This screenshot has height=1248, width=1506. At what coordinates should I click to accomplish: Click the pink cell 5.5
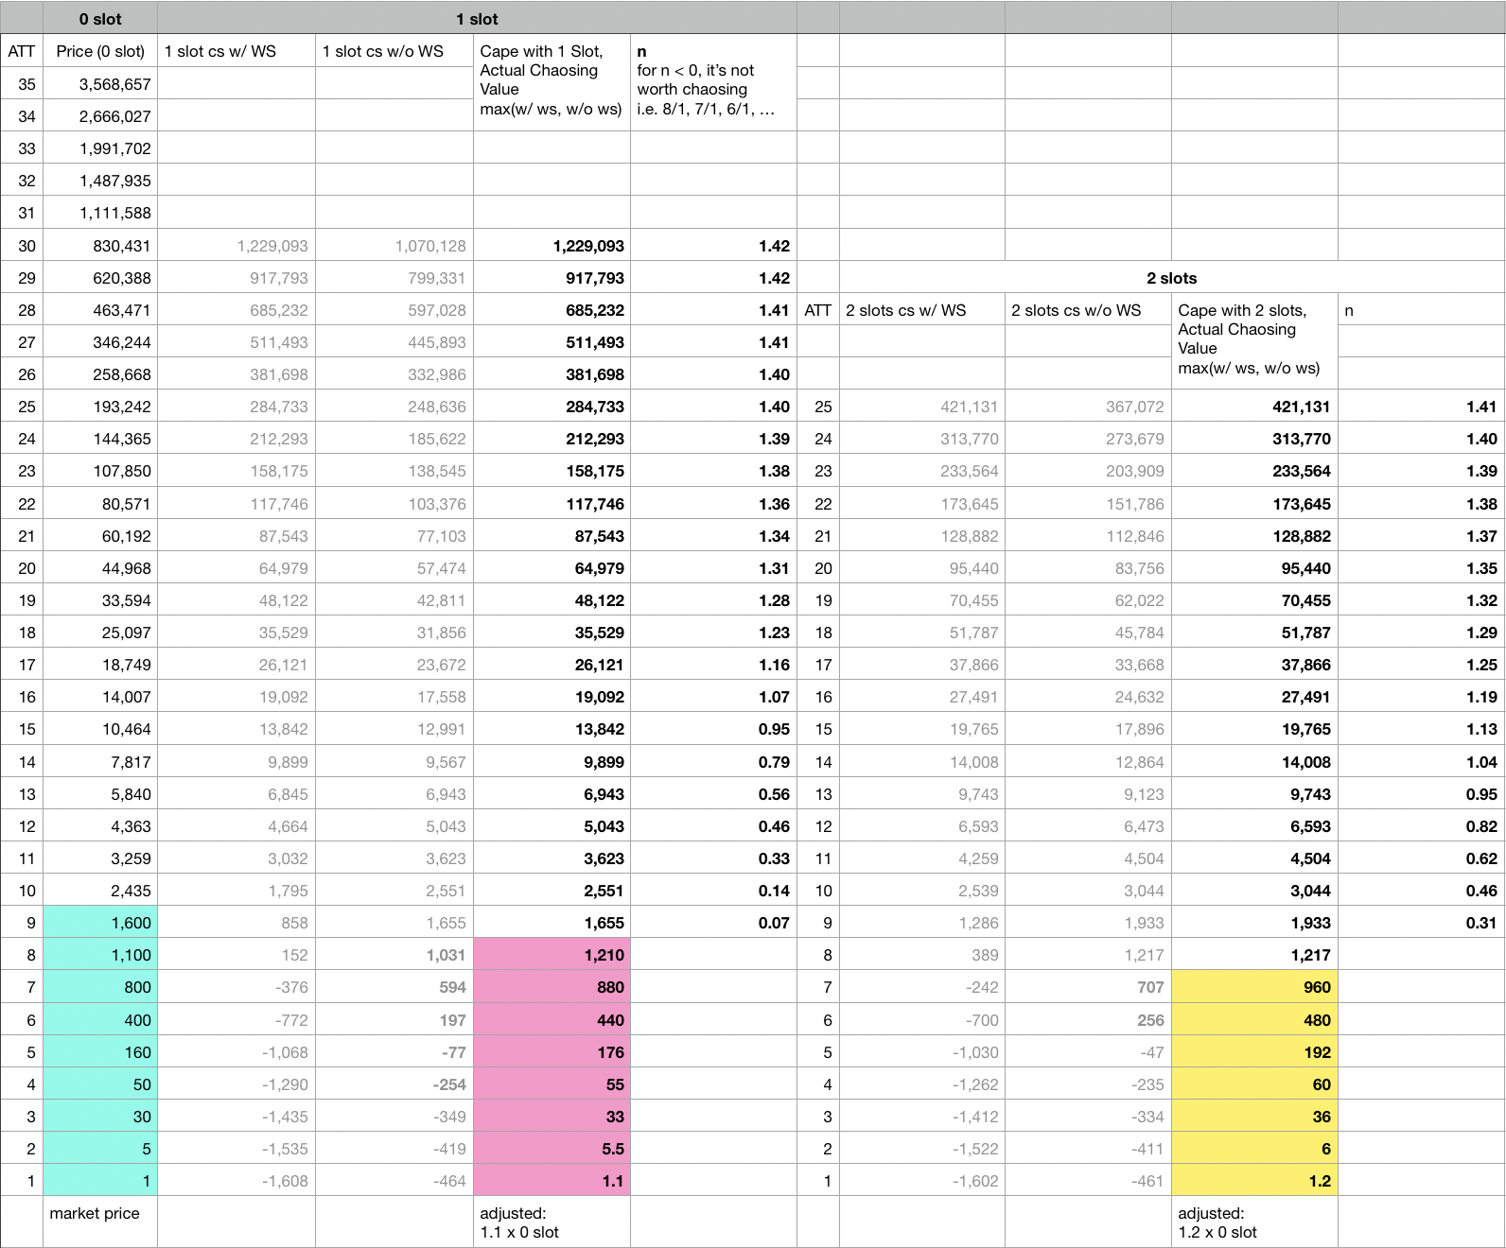(552, 1149)
